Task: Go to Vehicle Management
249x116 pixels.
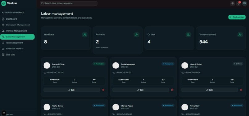Action: 17,31
